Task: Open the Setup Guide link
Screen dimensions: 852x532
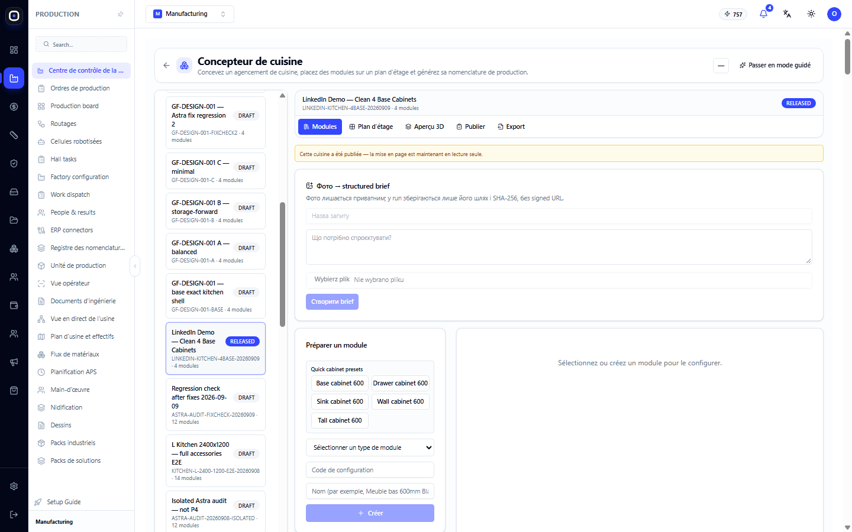Action: [x=63, y=502]
